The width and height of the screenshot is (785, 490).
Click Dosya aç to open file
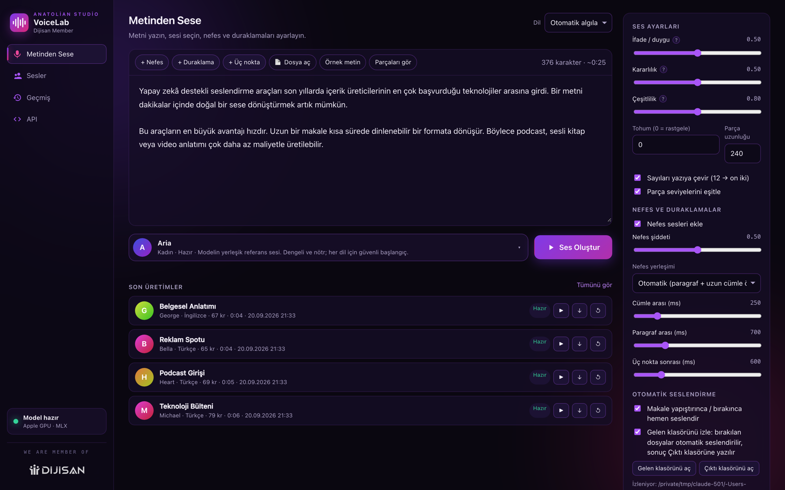click(292, 62)
